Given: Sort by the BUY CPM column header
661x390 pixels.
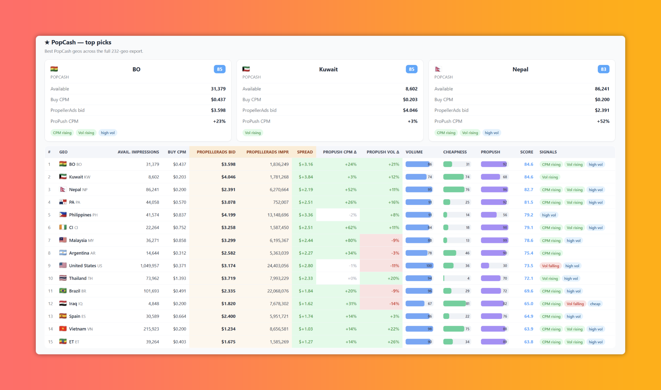Looking at the screenshot, I should click(x=177, y=152).
